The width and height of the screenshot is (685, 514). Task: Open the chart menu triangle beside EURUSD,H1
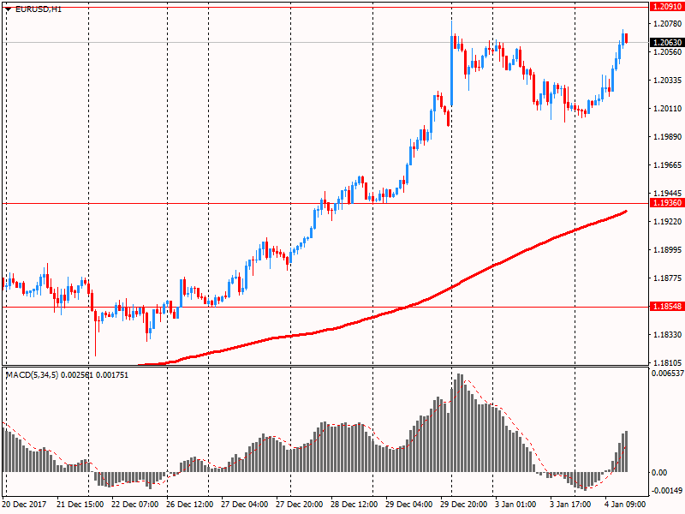(x=8, y=9)
